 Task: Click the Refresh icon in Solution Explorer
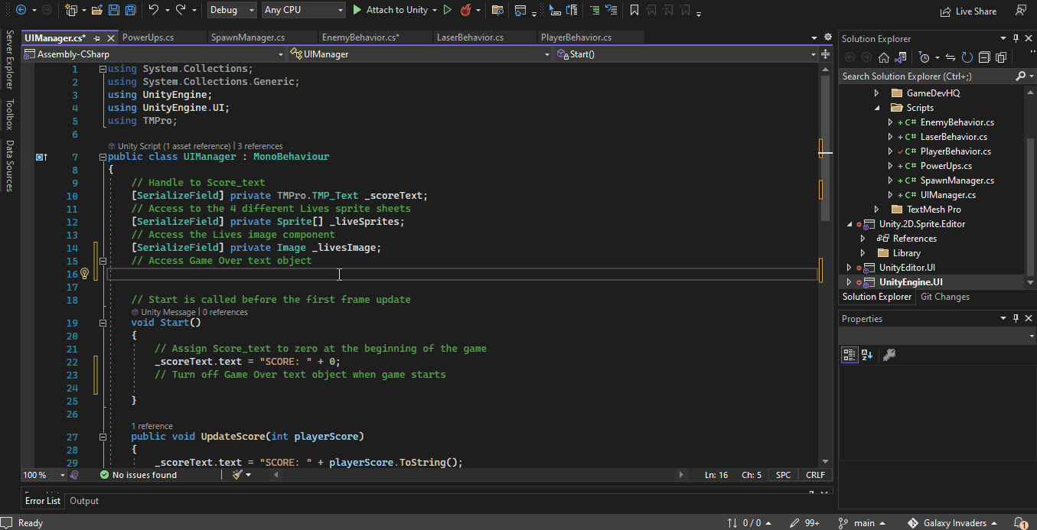(x=967, y=57)
